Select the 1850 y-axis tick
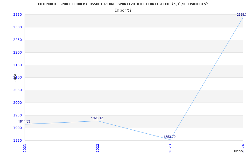Screen dimensions: 246x154 click(18, 140)
